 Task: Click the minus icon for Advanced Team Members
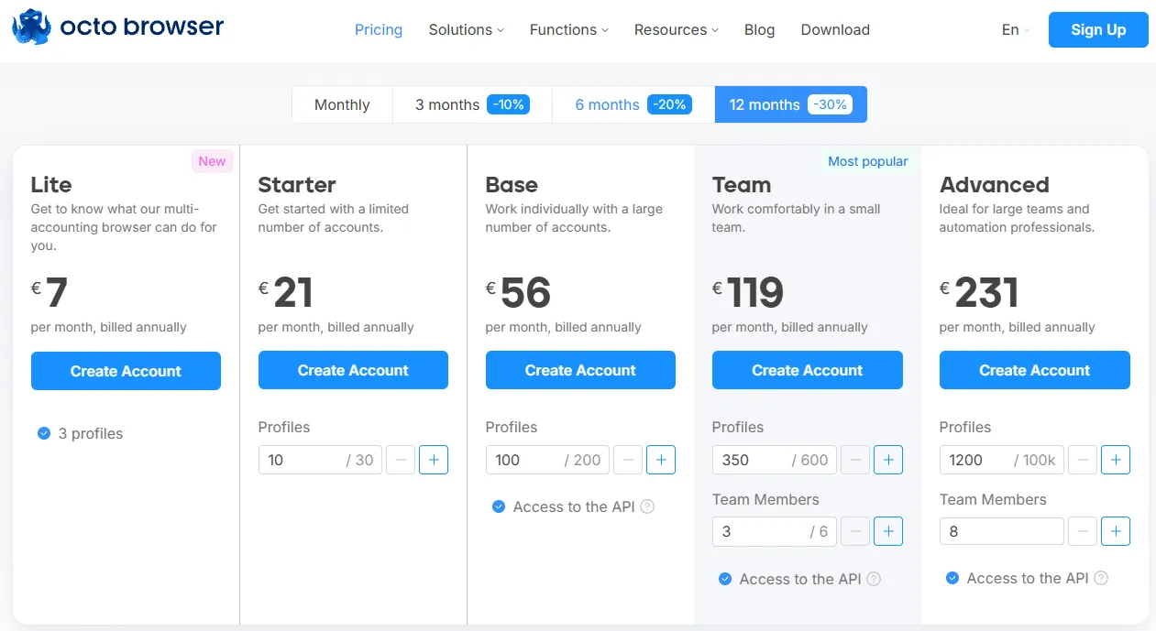[1083, 531]
